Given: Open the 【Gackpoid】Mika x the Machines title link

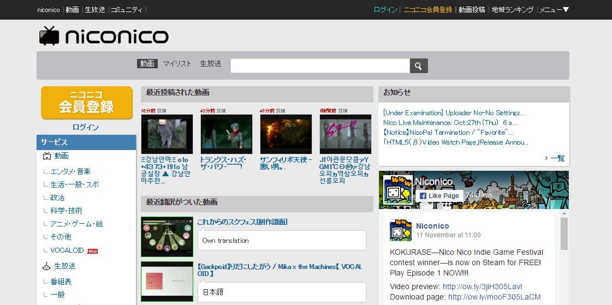Looking at the screenshot, I should click(x=280, y=270).
